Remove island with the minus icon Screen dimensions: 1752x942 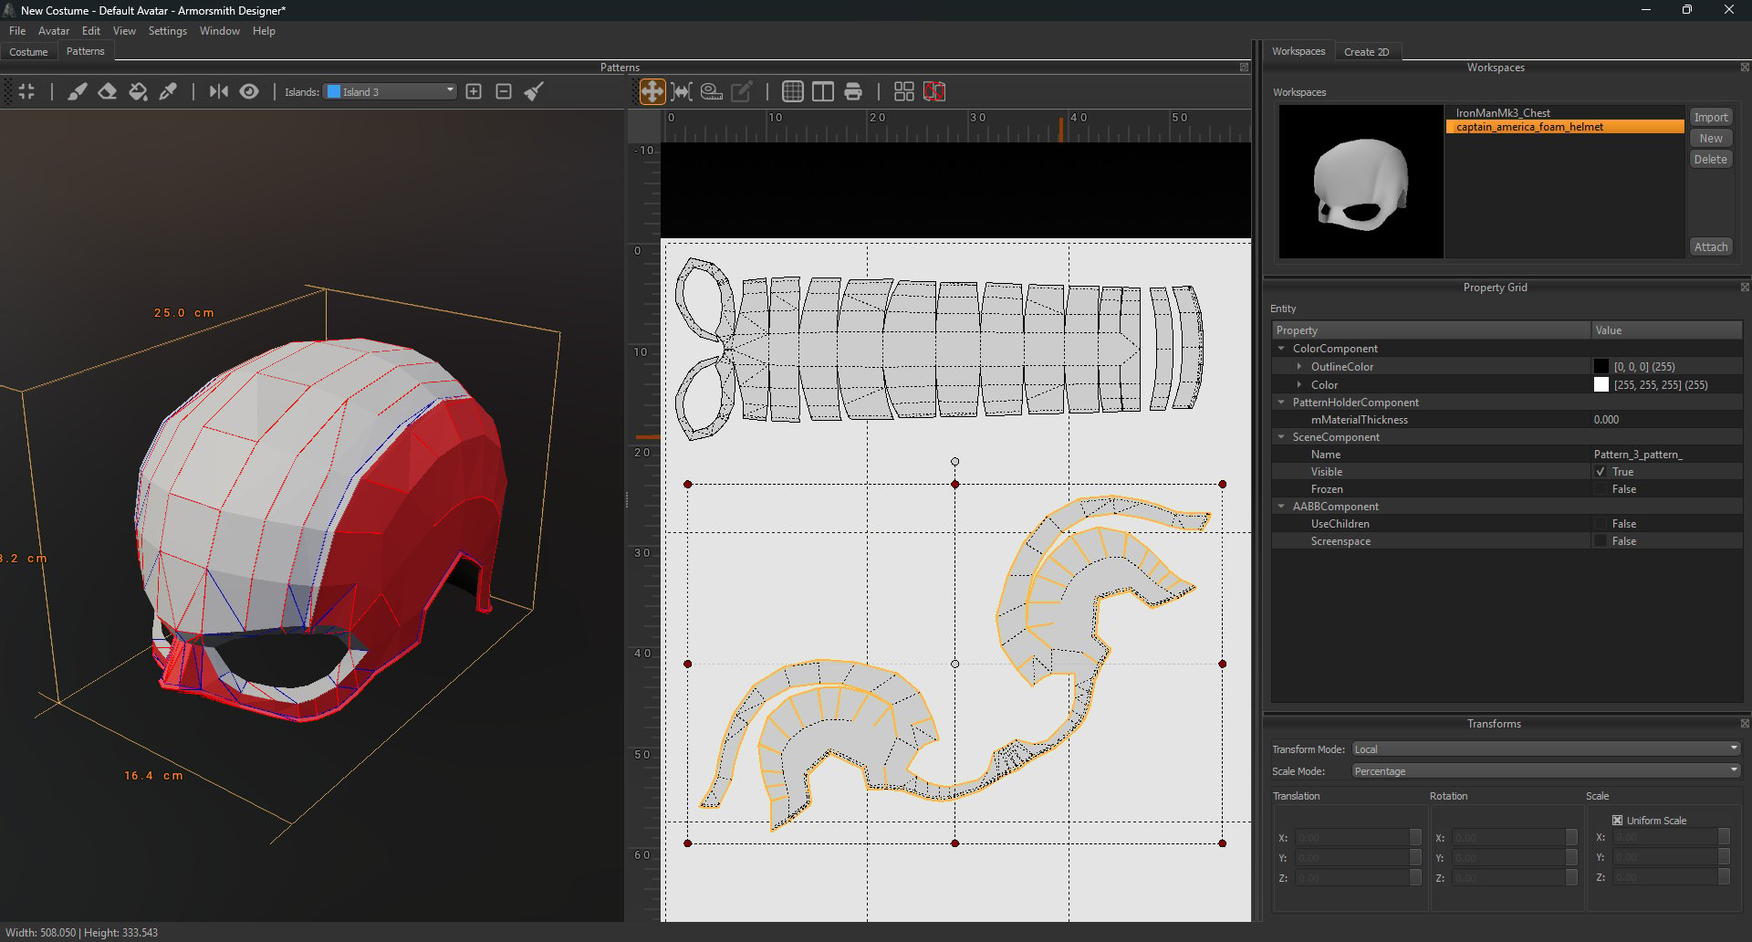tap(504, 91)
